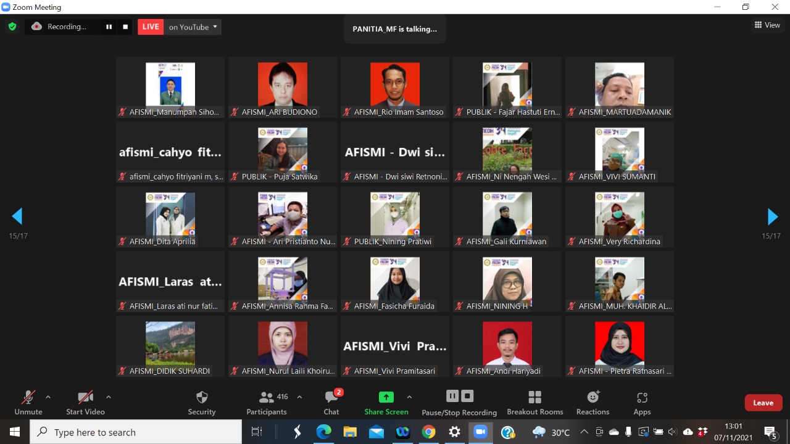This screenshot has width=790, height=444.
Task: Click the green Share Screen icon
Action: click(386, 397)
